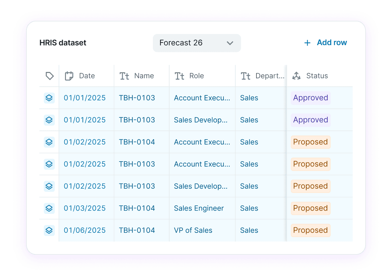Click the Proposed badge on the VP of Sales row

(x=310, y=230)
